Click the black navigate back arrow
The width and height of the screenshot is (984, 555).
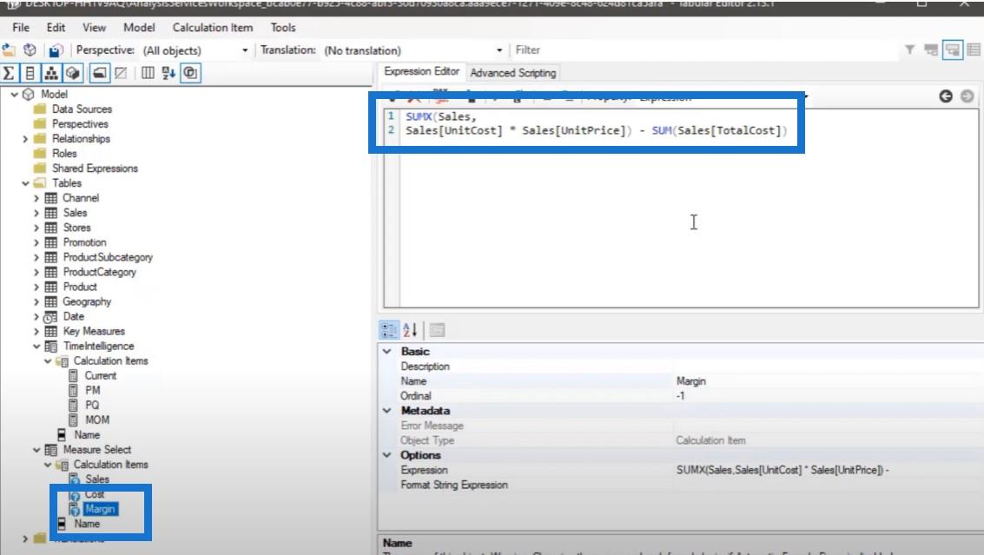[x=946, y=96]
